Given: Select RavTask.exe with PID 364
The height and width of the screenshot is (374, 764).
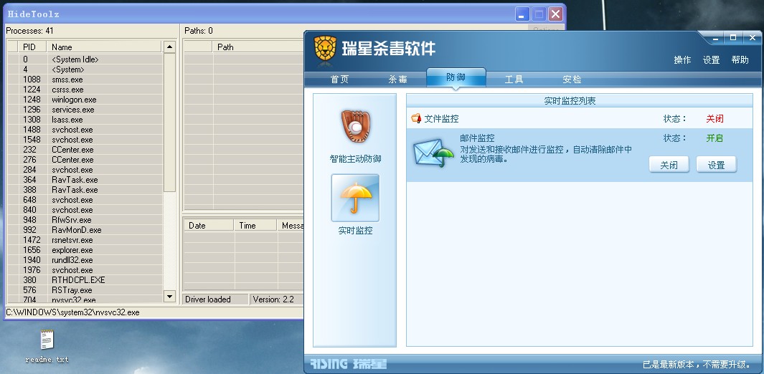Looking at the screenshot, I should [85, 179].
